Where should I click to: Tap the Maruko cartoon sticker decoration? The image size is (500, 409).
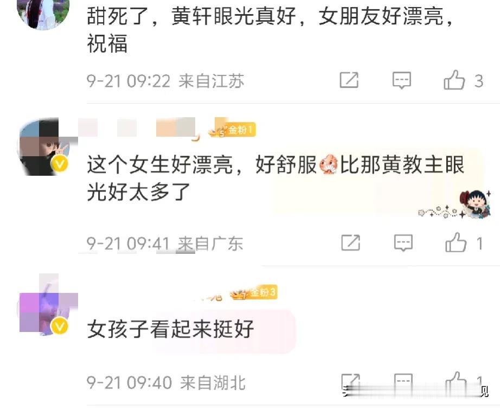tap(474, 204)
